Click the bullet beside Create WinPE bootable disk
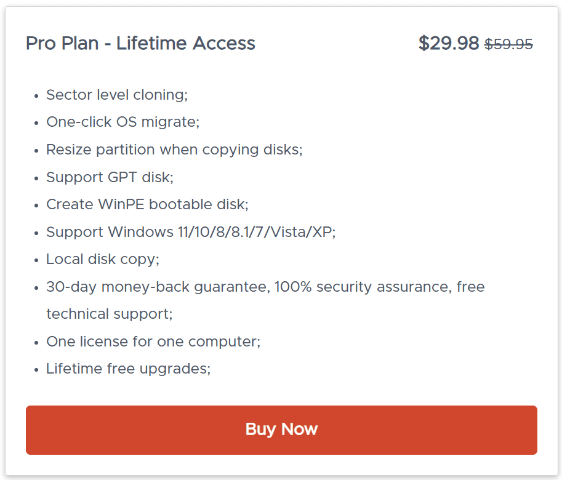The height and width of the screenshot is (480, 562). 36,206
